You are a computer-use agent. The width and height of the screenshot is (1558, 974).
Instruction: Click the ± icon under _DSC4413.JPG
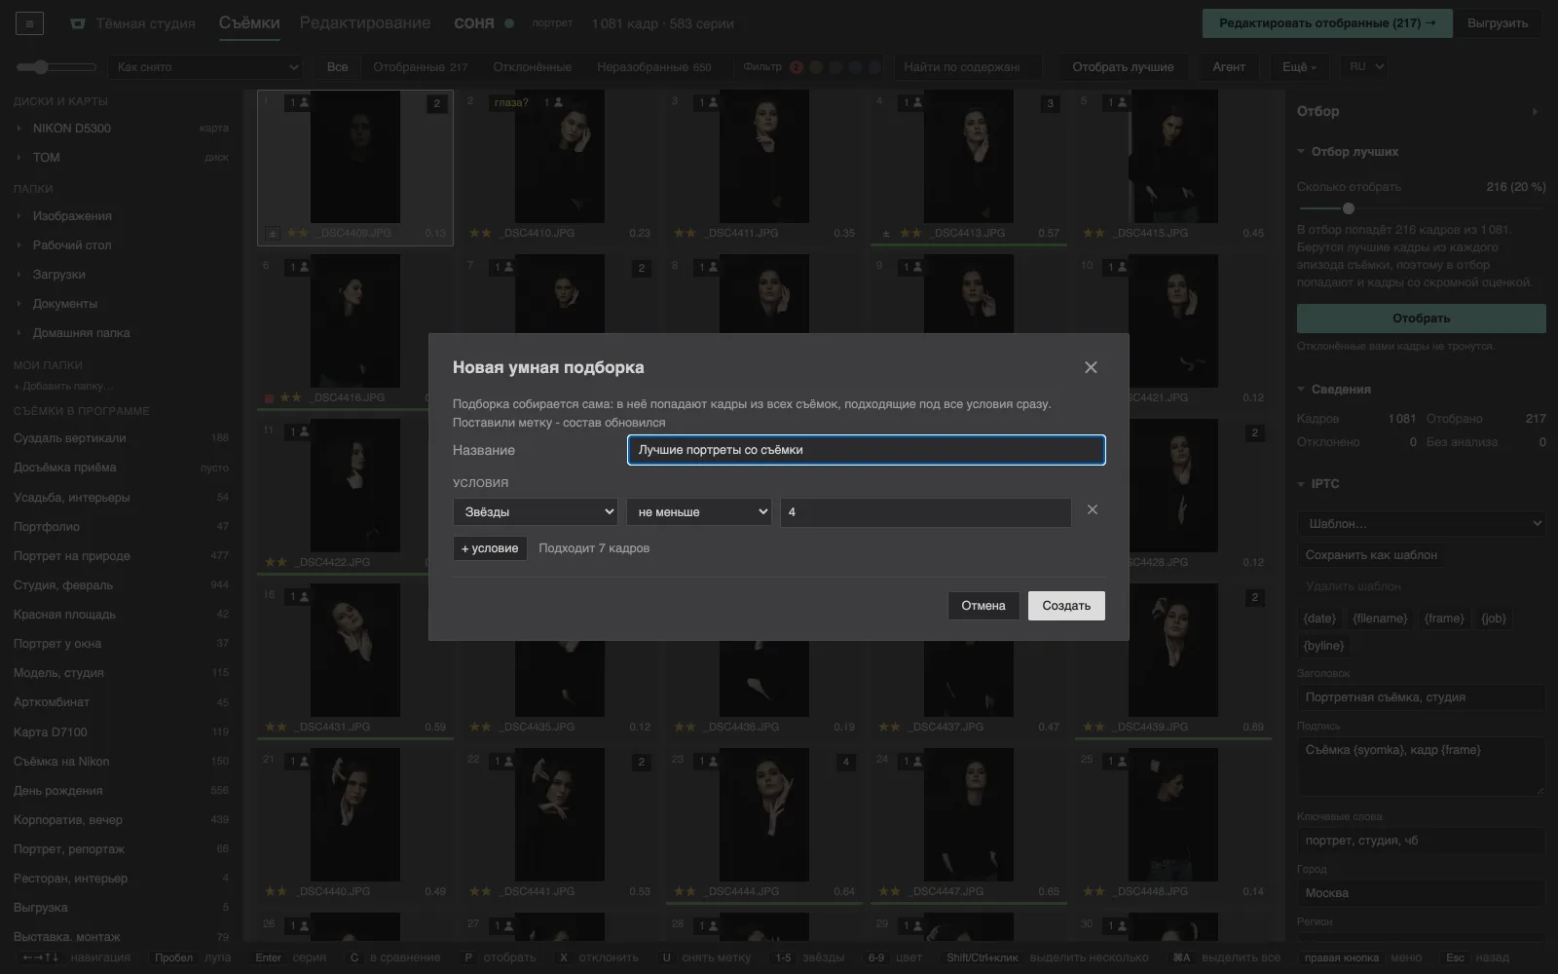coord(886,234)
